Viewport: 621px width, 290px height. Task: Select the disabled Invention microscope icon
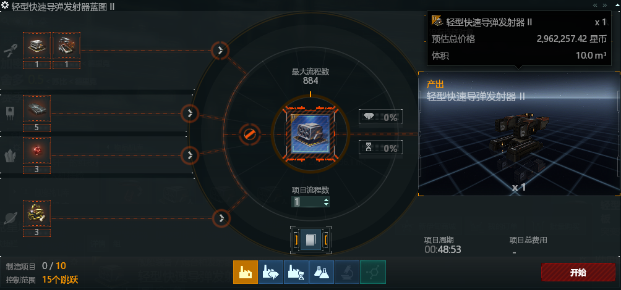click(347, 272)
